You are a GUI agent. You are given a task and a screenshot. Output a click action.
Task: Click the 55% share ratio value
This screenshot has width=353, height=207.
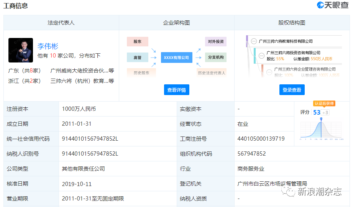point(280,59)
